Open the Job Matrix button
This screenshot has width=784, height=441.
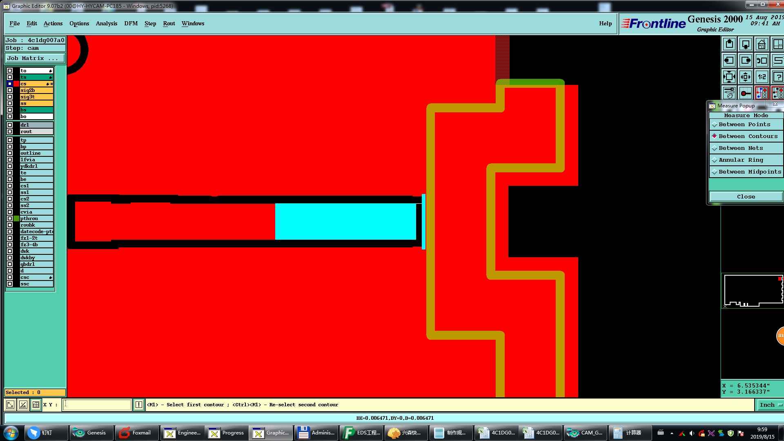pyautogui.click(x=35, y=58)
